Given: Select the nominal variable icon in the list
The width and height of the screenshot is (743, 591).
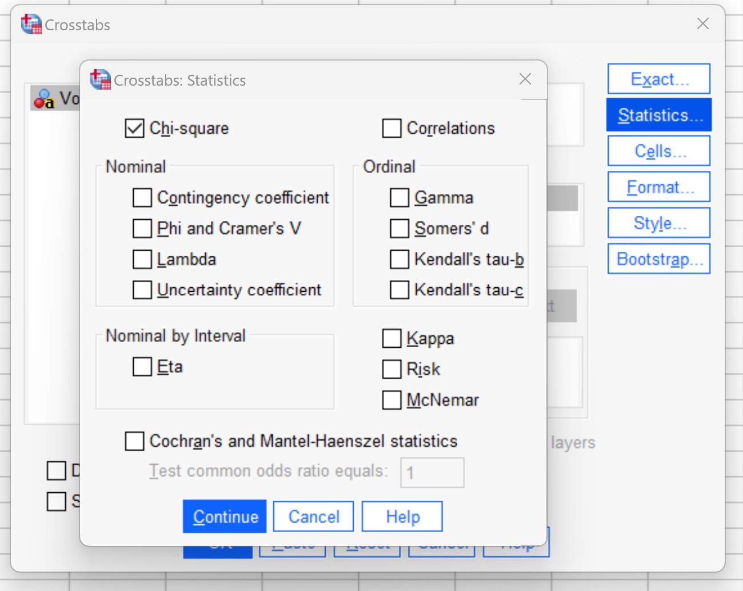Looking at the screenshot, I should coord(44,99).
